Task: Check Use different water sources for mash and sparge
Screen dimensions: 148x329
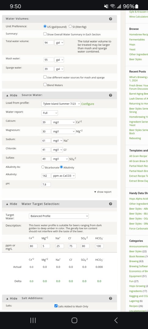Action: click(45, 77)
